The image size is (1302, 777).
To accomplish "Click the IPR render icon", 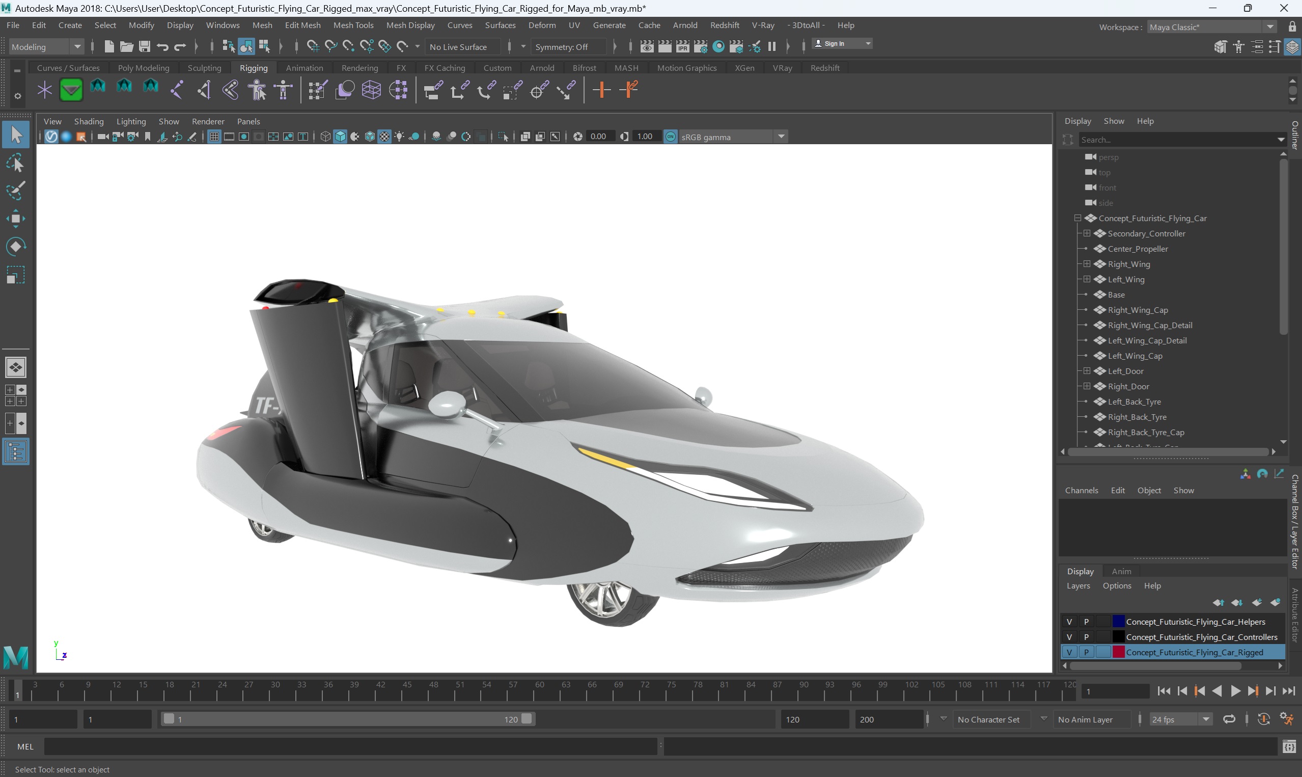I will coord(683,46).
